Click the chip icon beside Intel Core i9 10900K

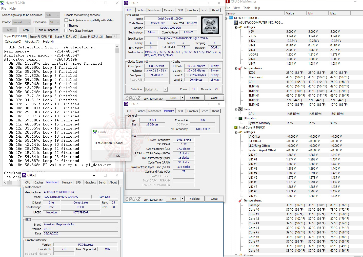[x=235, y=127]
